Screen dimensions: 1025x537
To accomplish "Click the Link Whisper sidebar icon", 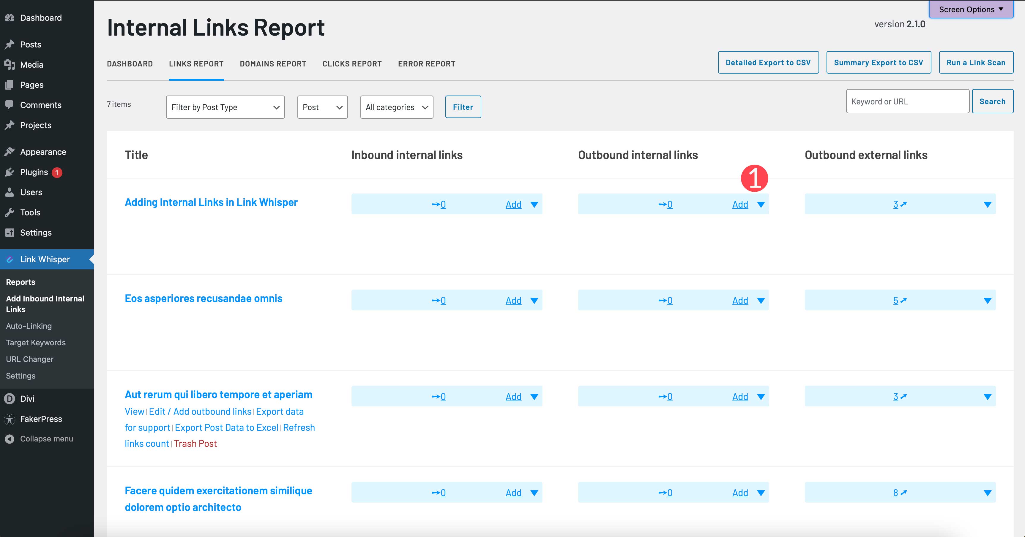I will coord(10,259).
